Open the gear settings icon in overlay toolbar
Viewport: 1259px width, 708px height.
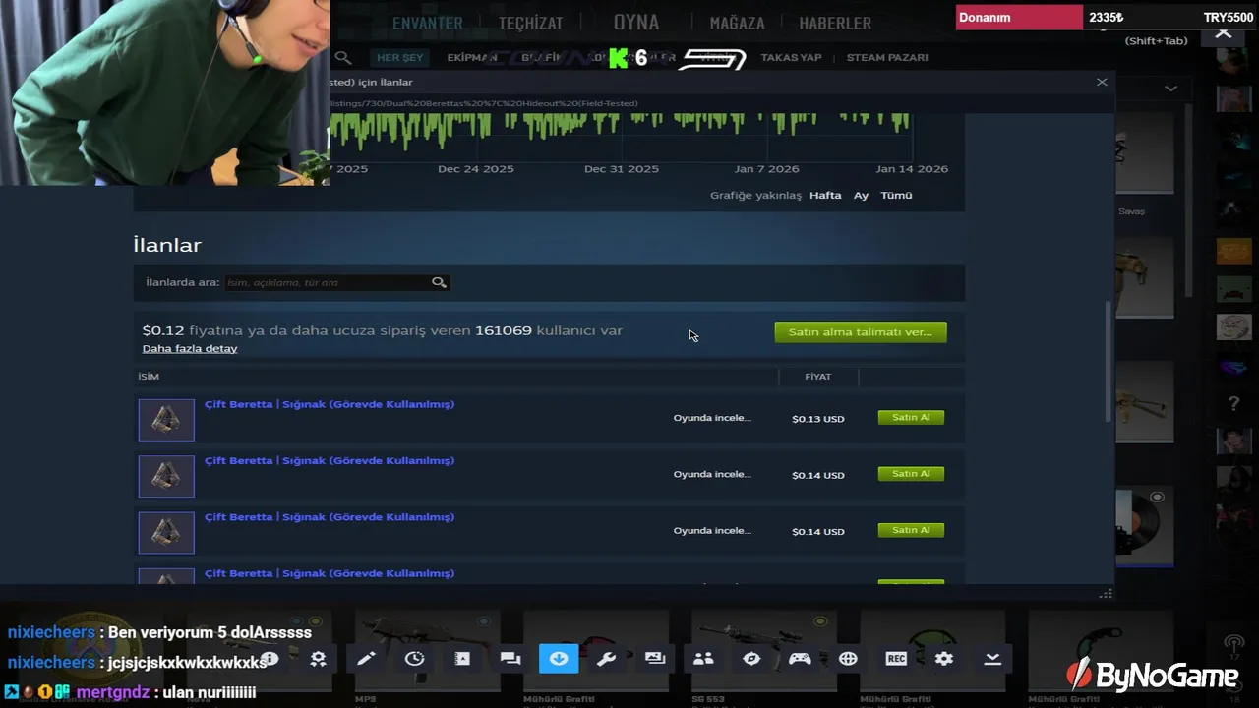tap(944, 659)
